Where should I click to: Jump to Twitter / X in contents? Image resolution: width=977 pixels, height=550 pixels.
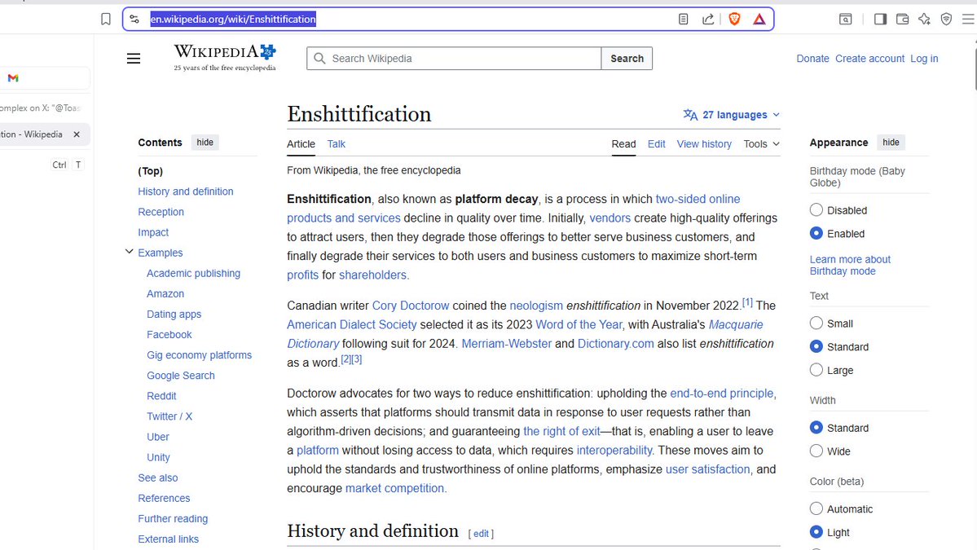169,416
